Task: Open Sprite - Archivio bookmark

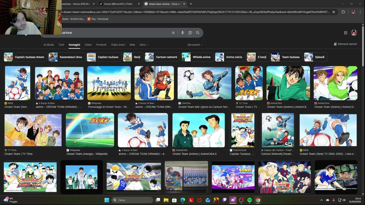Action: tap(73, 19)
